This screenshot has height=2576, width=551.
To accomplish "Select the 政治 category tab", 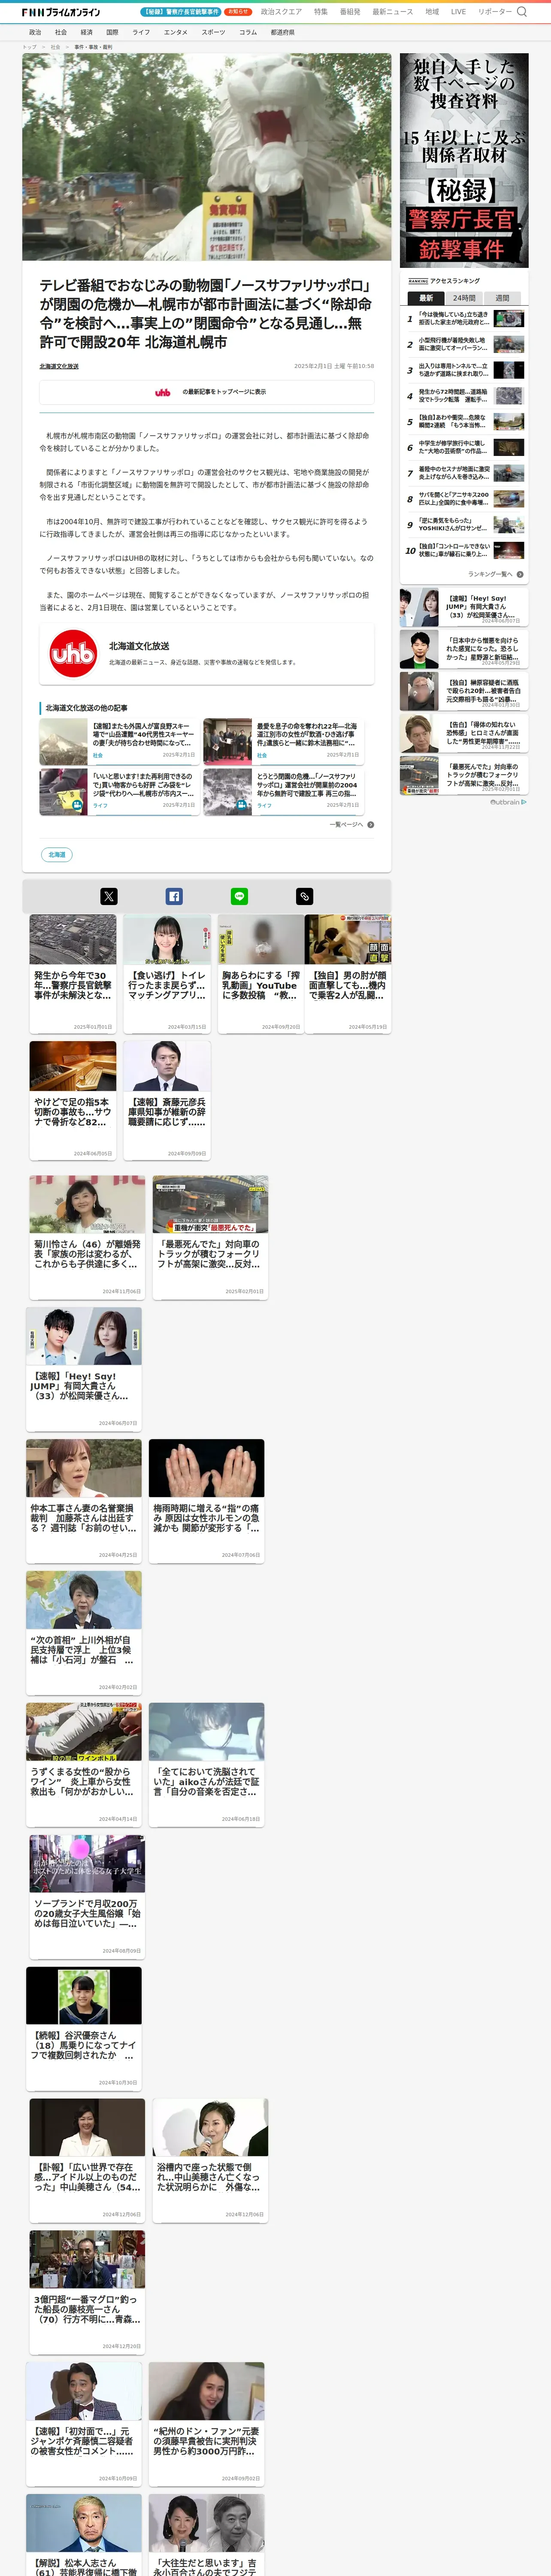I will (x=35, y=32).
